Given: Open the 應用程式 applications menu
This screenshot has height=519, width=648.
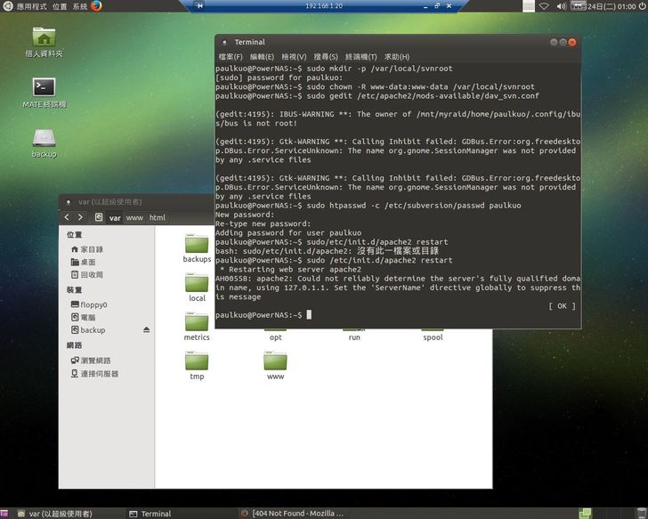Looking at the screenshot, I should (28, 6).
